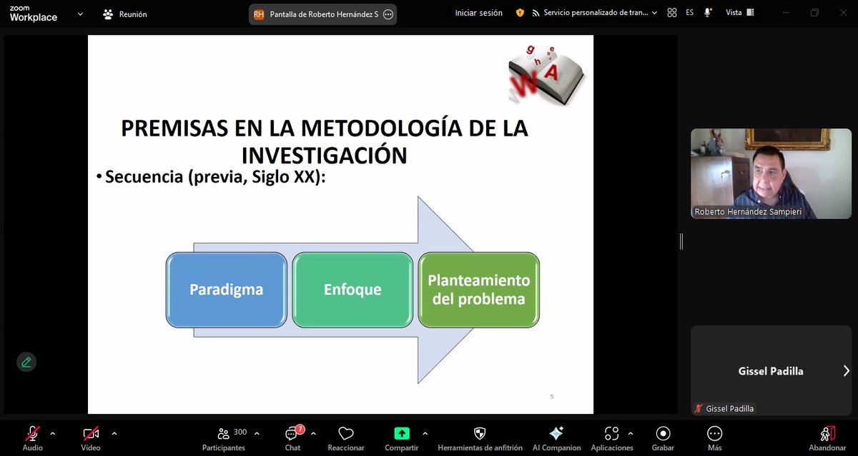Start video camera icon
This screenshot has height=456, width=858.
tap(91, 433)
